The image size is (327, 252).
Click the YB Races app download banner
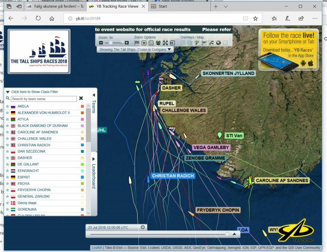tap(289, 50)
